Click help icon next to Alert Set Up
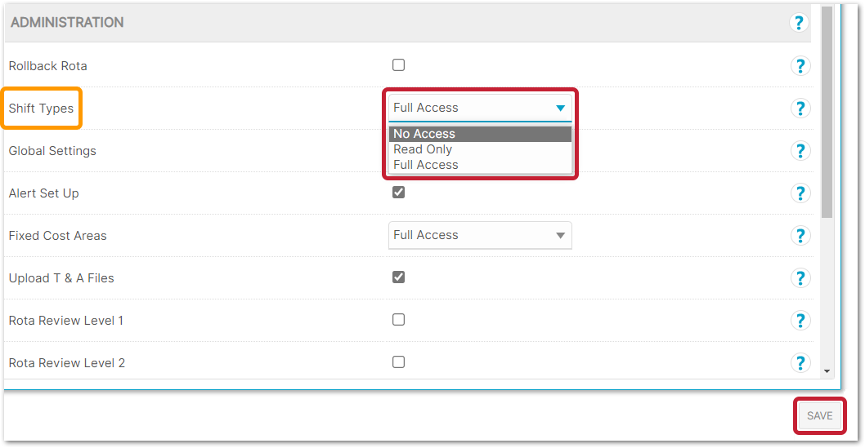Image resolution: width=865 pixels, height=448 pixels. pyautogui.click(x=800, y=193)
